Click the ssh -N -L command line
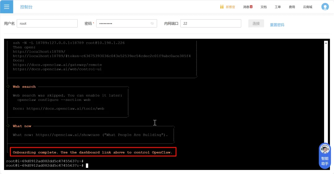 (x=69, y=43)
